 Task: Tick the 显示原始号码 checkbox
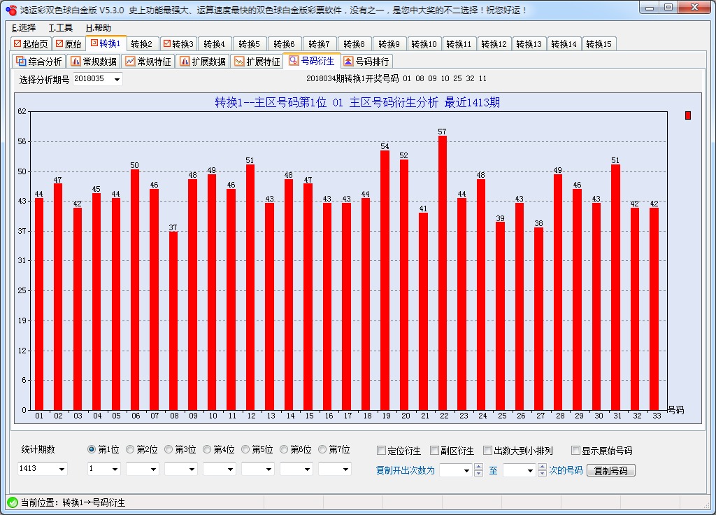[x=575, y=451]
